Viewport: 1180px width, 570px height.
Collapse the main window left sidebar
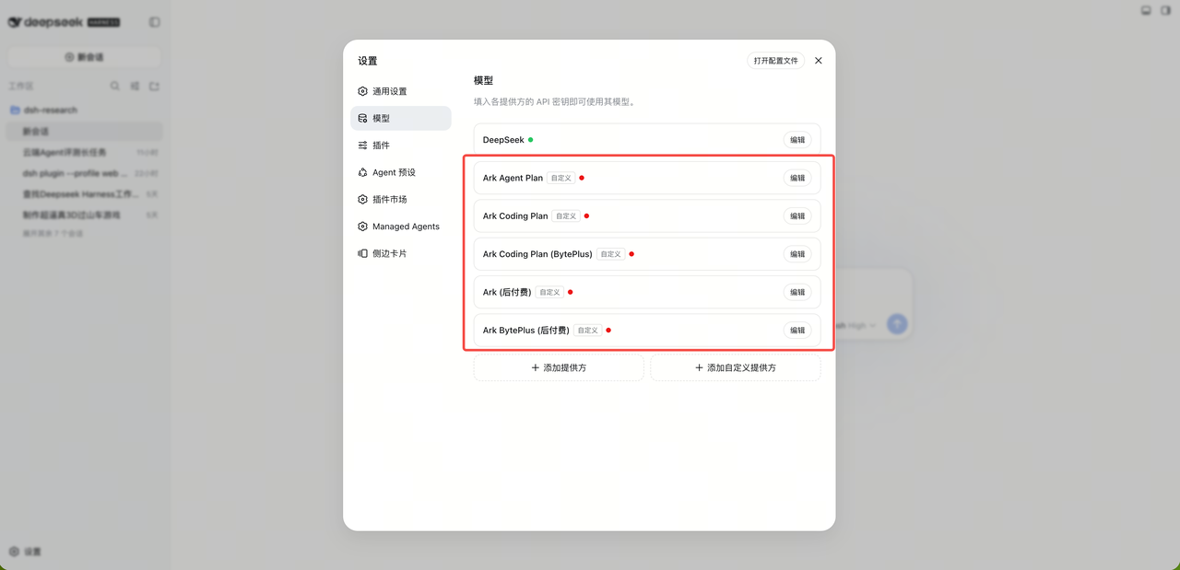(x=154, y=22)
